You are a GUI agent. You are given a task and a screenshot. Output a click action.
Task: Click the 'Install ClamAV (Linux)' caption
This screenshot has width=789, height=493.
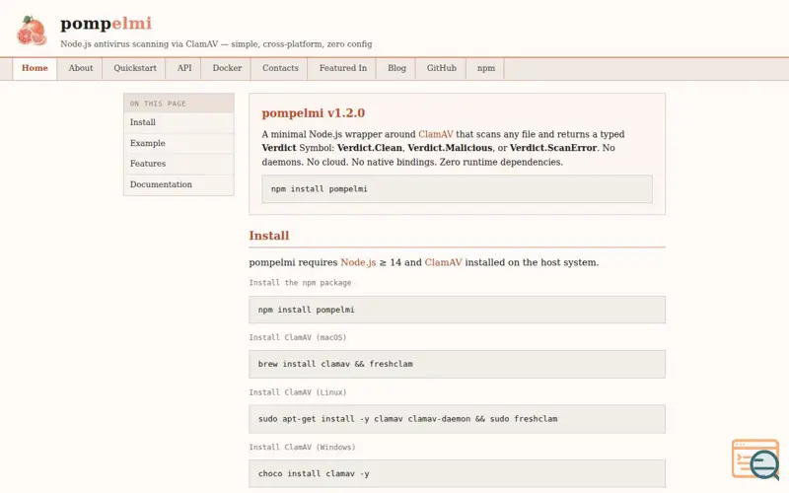pos(298,392)
